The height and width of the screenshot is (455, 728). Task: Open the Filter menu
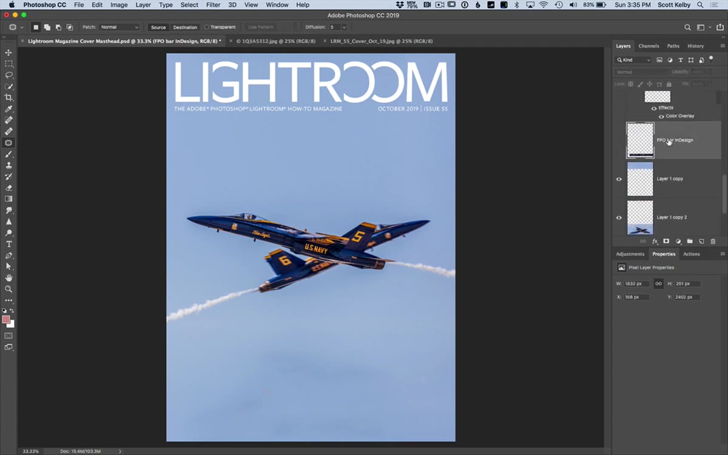pos(213,5)
